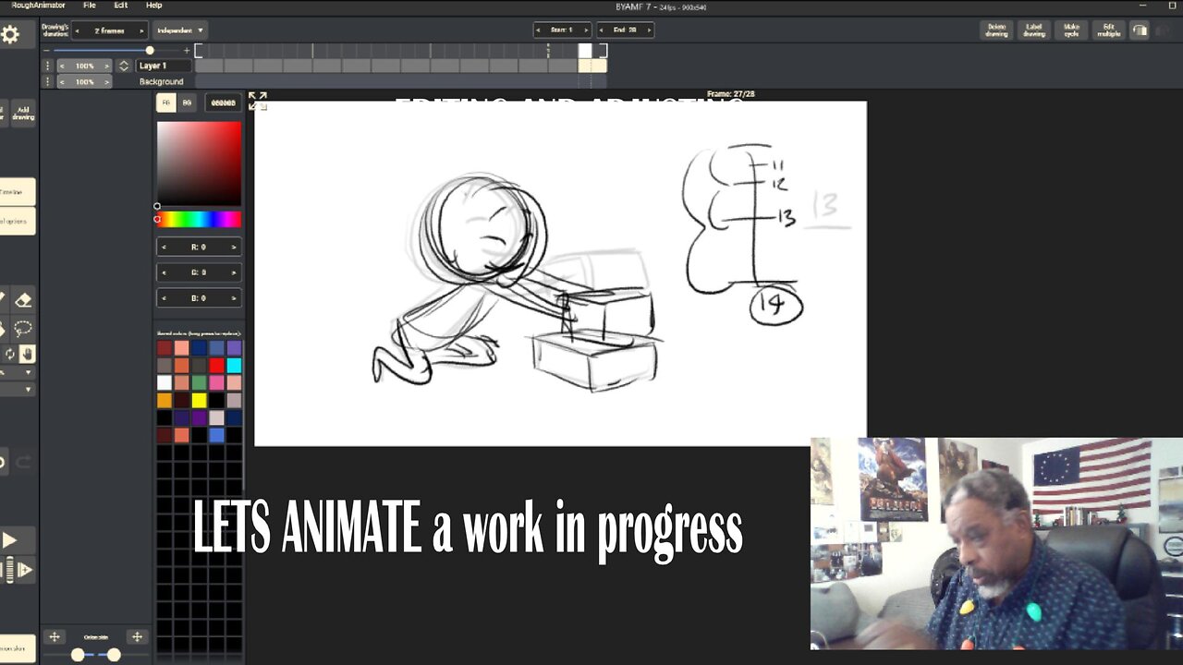
Task: Click the hex color code field
Action: 223,103
